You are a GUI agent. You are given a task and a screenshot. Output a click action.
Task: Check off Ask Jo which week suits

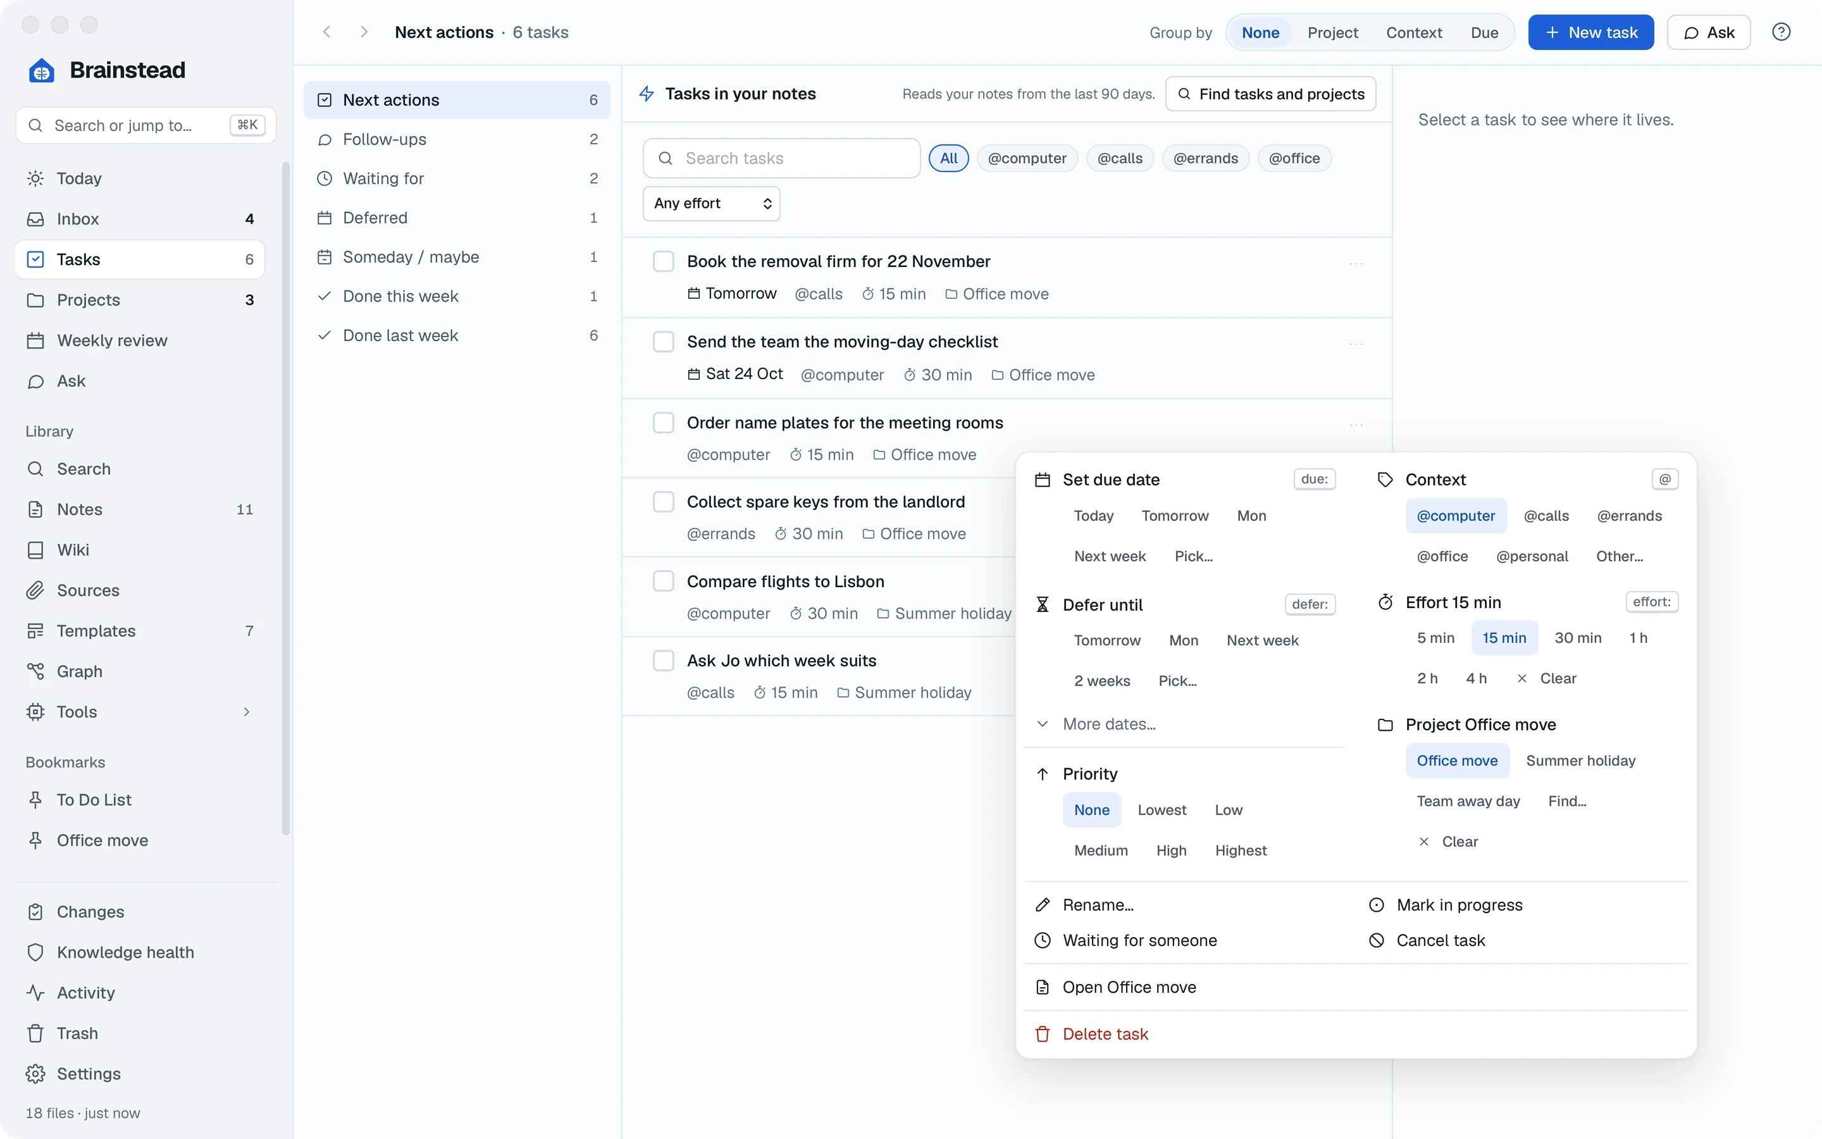tap(663, 661)
